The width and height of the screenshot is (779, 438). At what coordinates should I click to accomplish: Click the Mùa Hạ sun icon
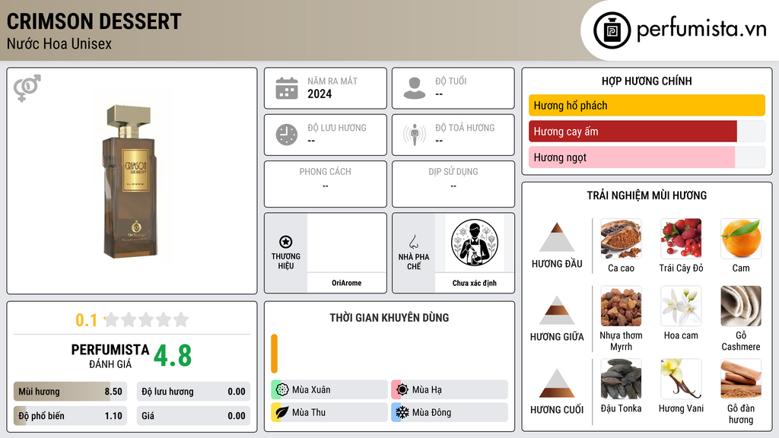(402, 389)
